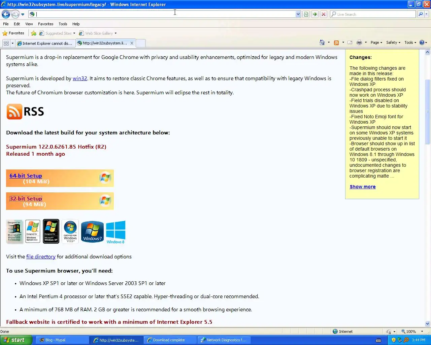The image size is (431, 345).
Task: Click the Home icon in command bar
Action: point(322,42)
